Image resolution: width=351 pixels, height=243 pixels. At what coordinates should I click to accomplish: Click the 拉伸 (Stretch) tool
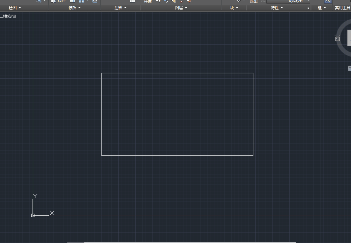tap(58, 1)
